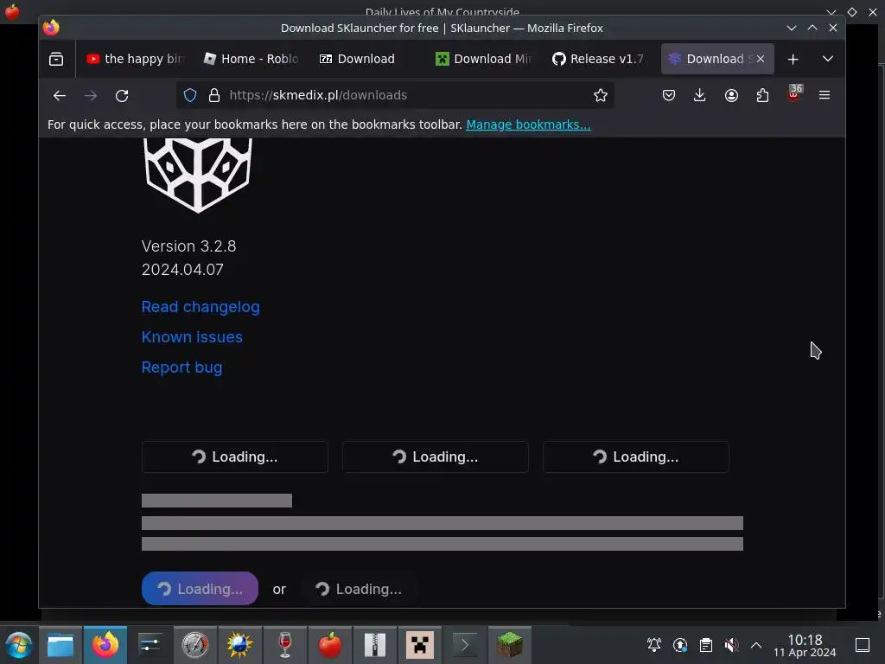Click first Loading button in row
This screenshot has height=664, width=885.
coord(235,456)
